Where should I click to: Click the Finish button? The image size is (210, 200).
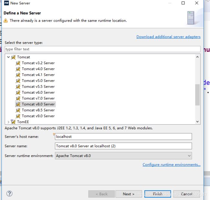(158, 194)
